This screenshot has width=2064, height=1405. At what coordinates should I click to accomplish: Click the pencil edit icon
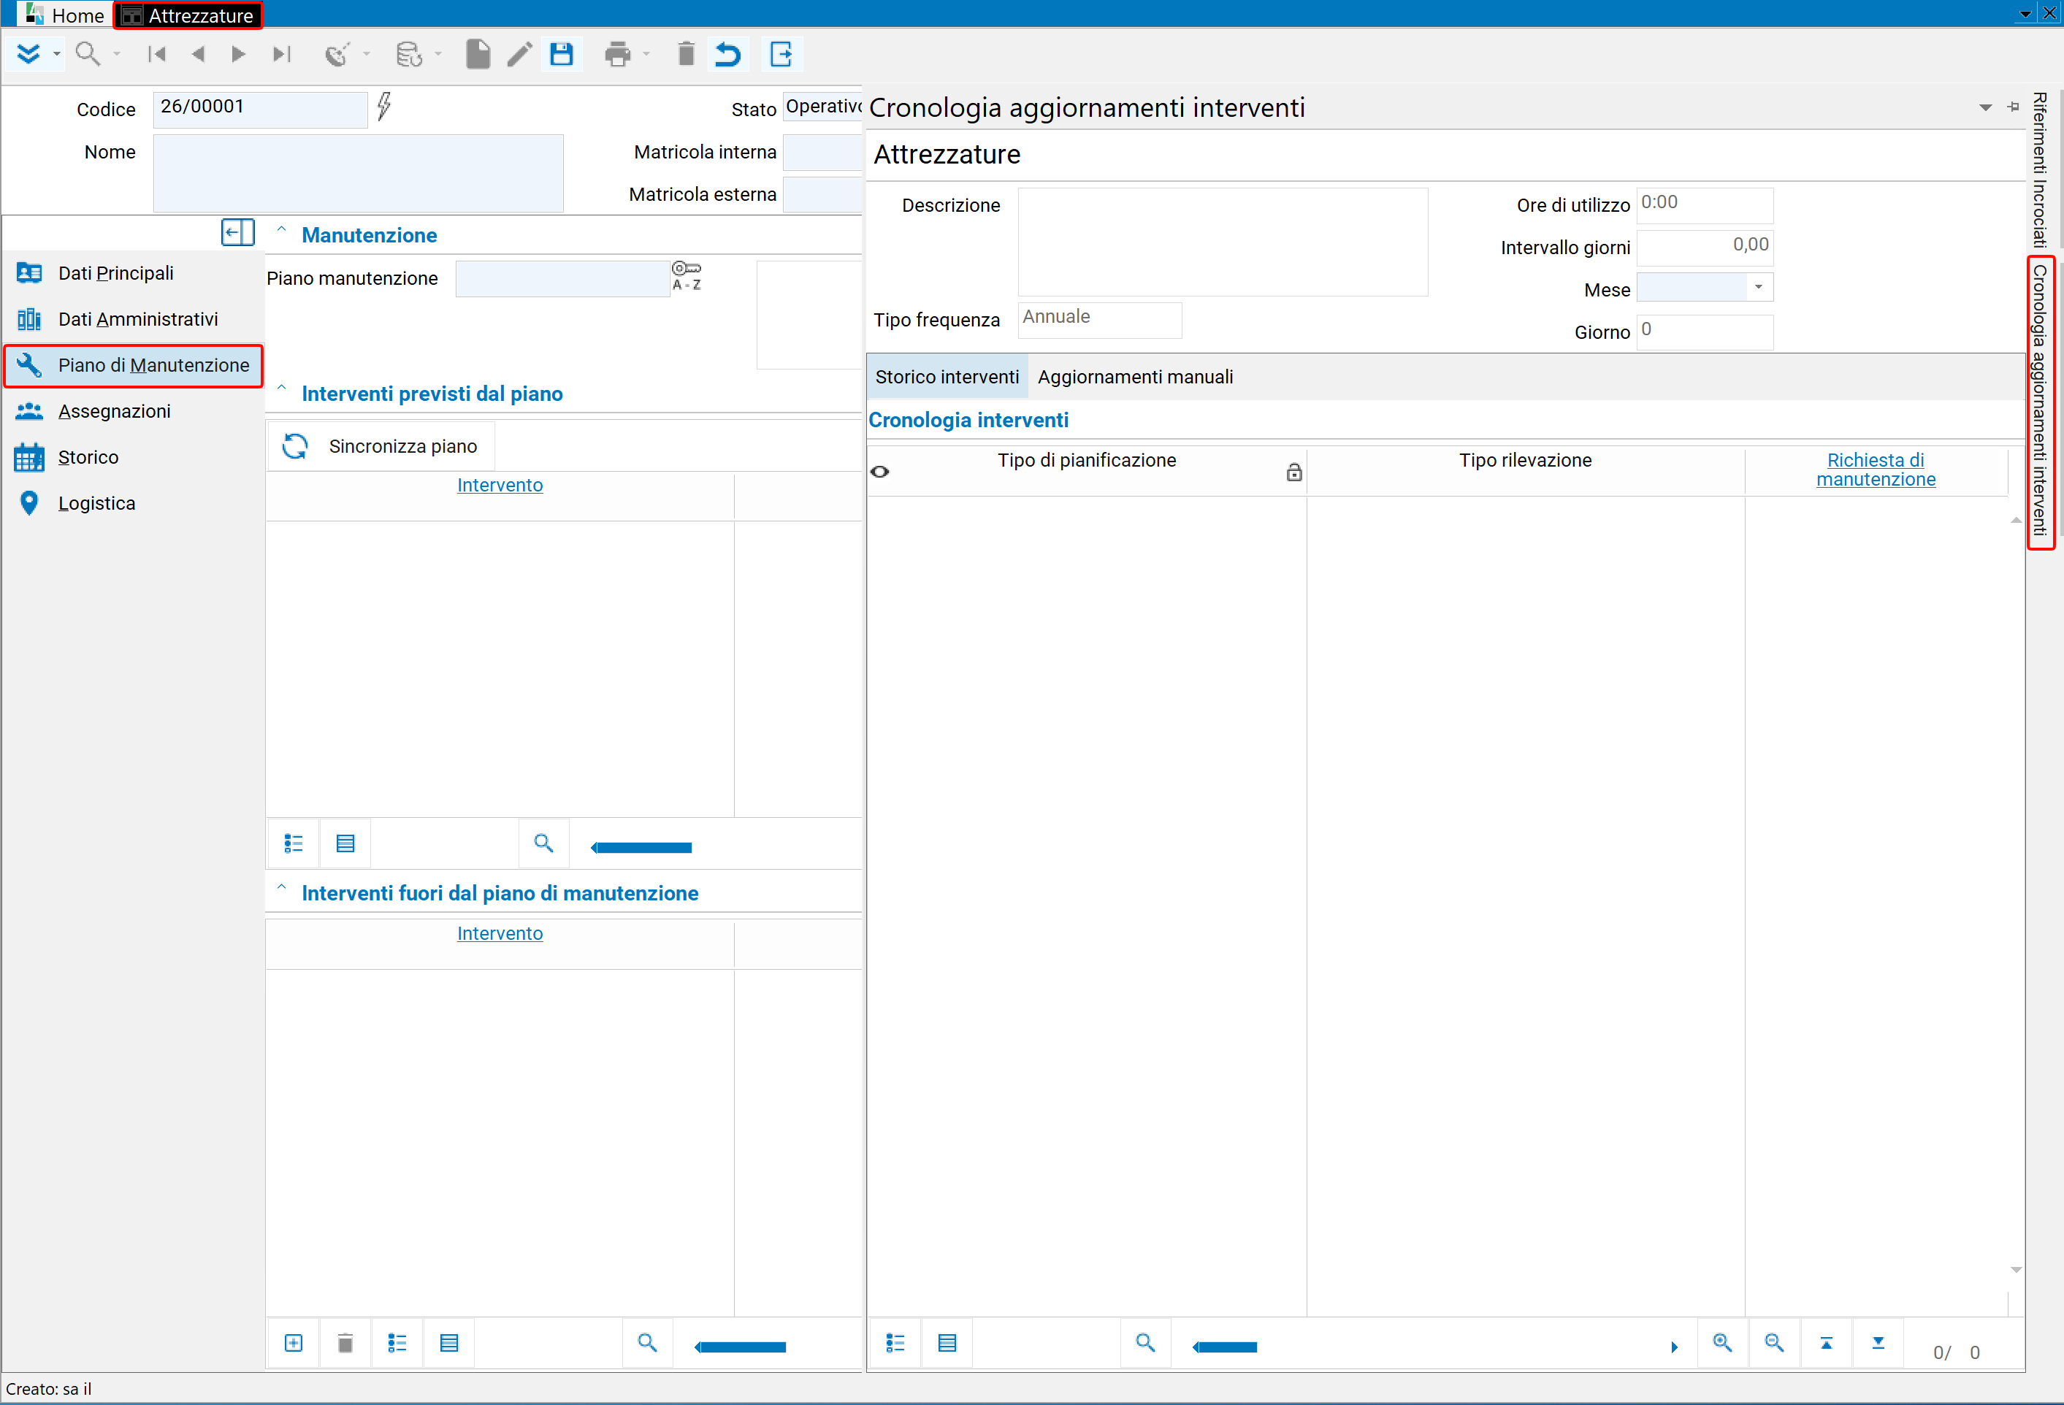519,54
